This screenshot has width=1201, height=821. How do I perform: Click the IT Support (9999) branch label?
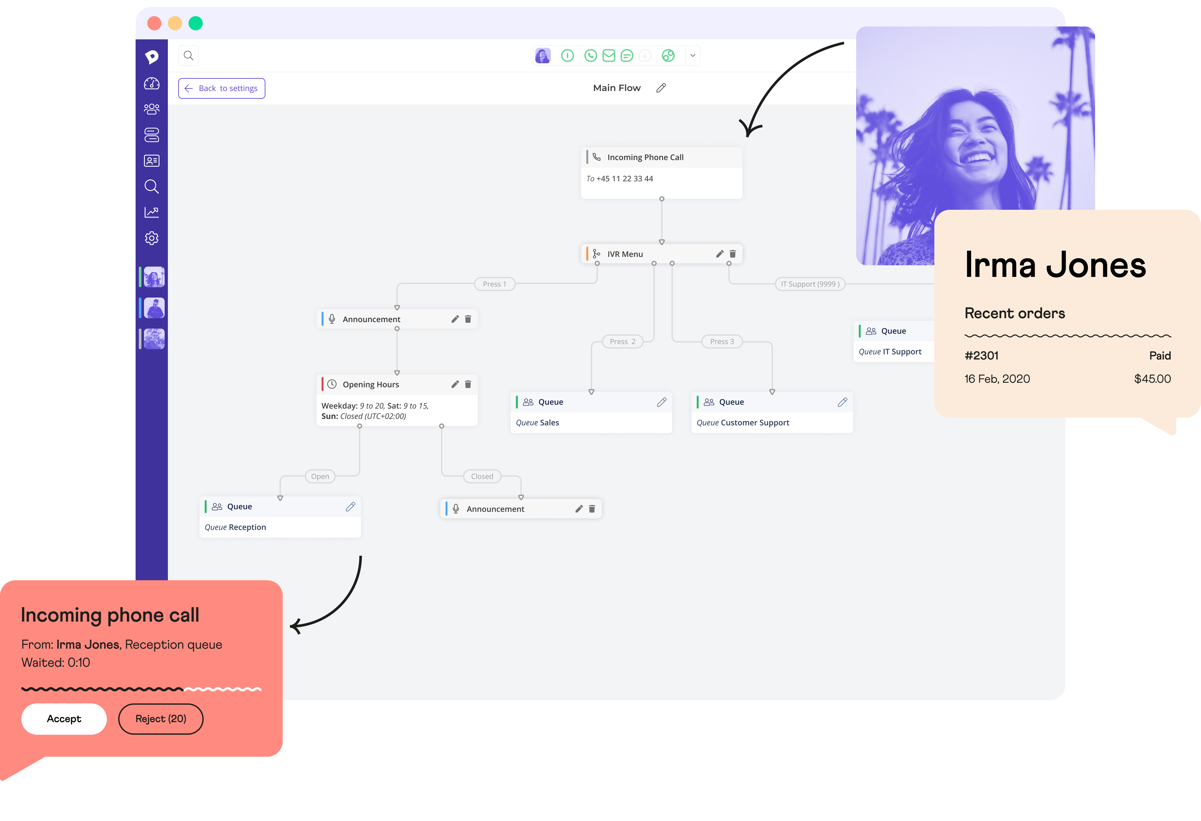click(810, 284)
